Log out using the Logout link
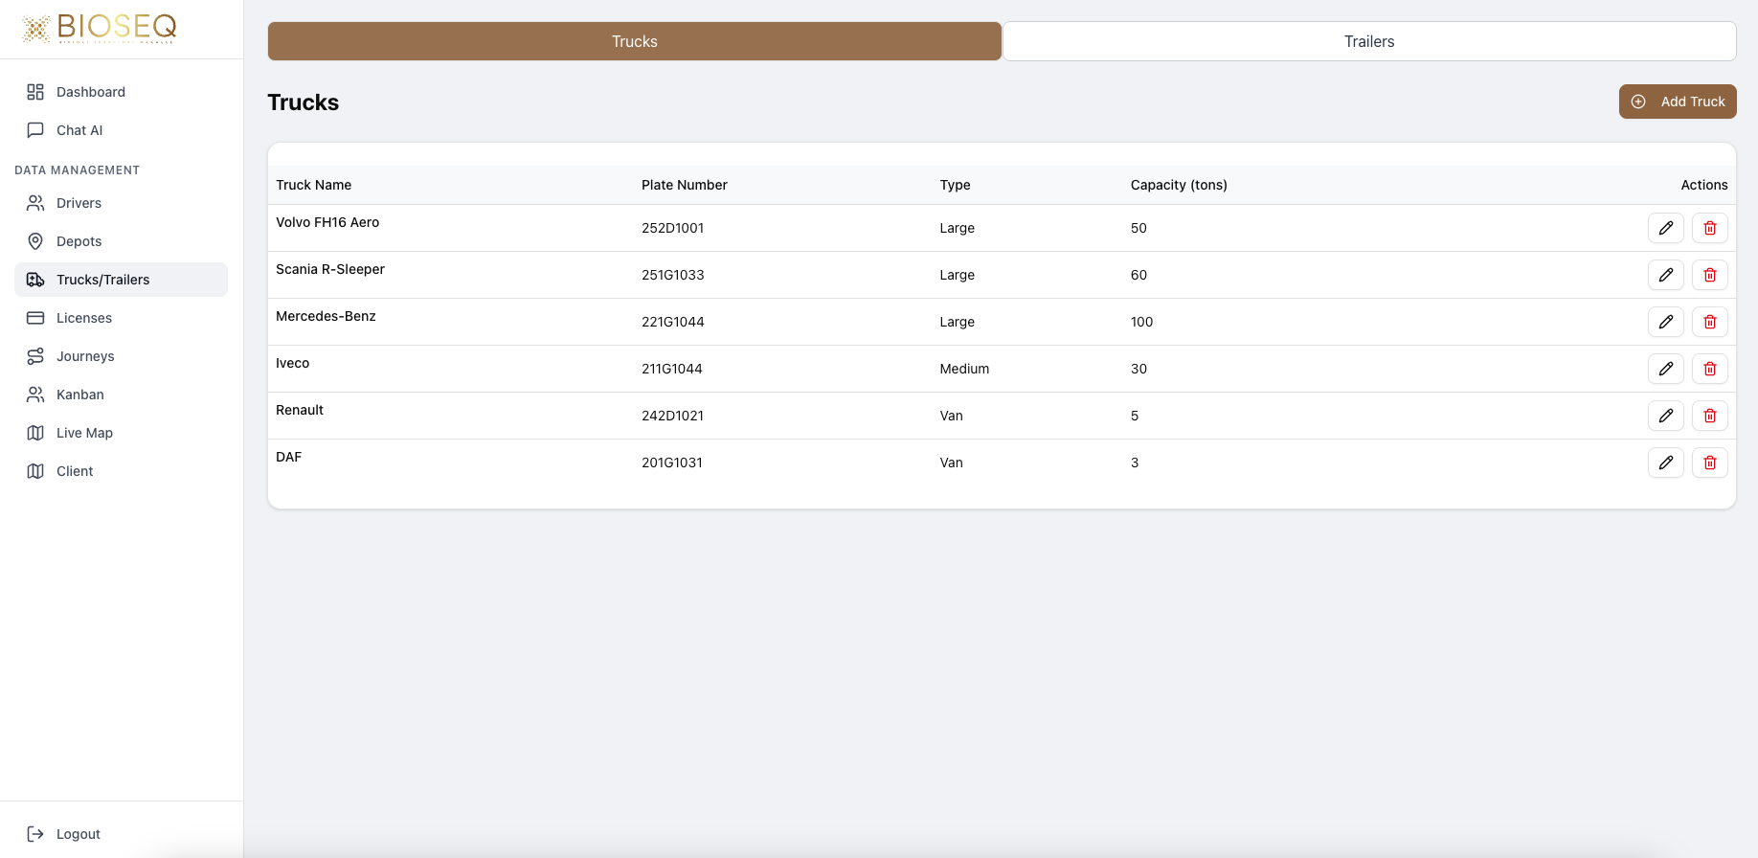This screenshot has width=1758, height=858. 78,834
